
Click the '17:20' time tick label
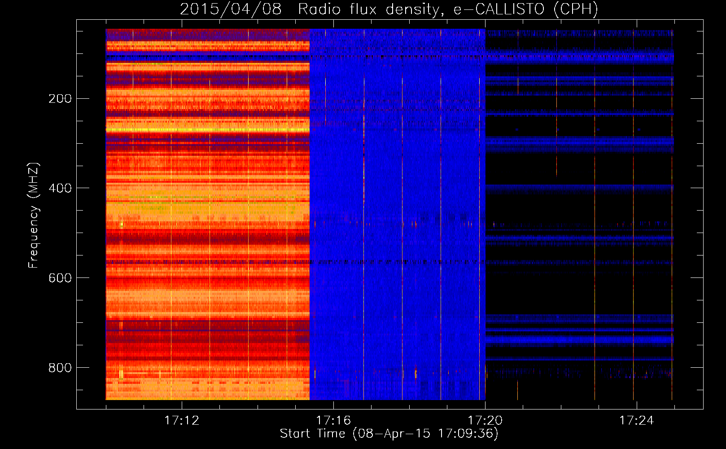[x=485, y=421]
